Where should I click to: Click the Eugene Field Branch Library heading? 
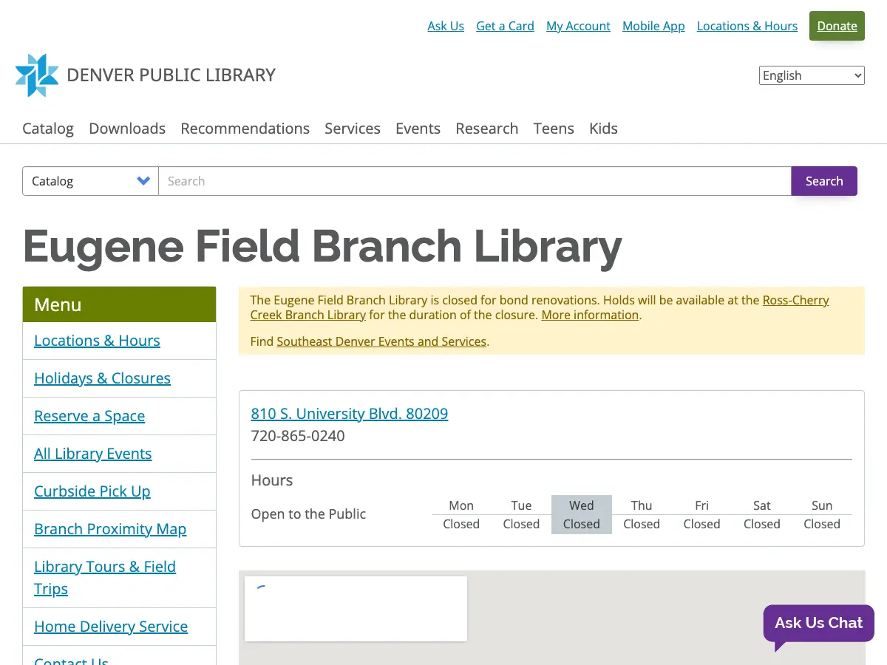(322, 246)
